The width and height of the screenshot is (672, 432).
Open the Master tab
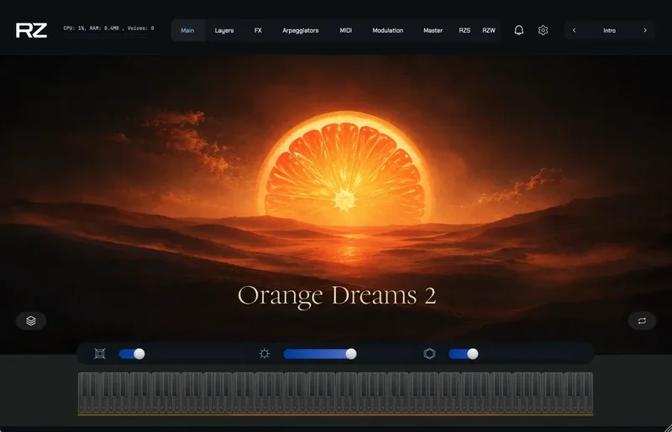pyautogui.click(x=433, y=30)
